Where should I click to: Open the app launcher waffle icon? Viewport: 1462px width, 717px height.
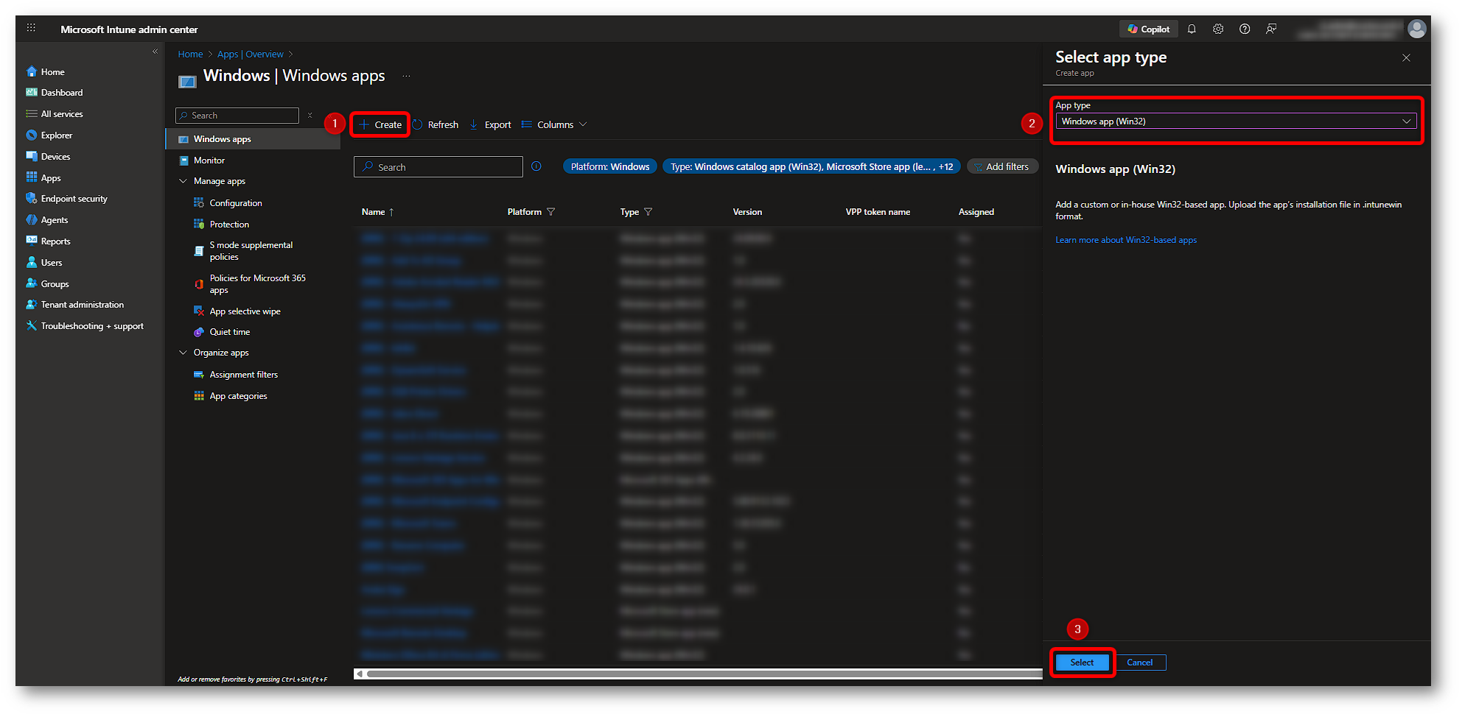[x=31, y=28]
